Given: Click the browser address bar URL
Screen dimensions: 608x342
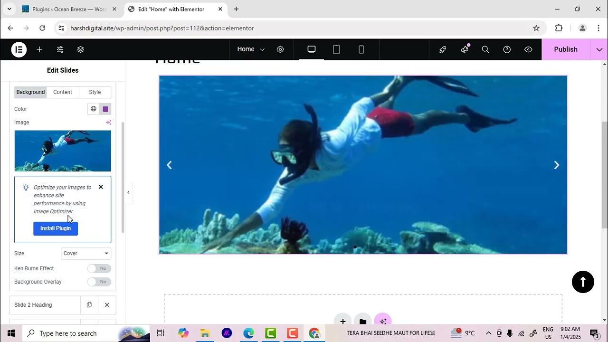Looking at the screenshot, I should (162, 28).
